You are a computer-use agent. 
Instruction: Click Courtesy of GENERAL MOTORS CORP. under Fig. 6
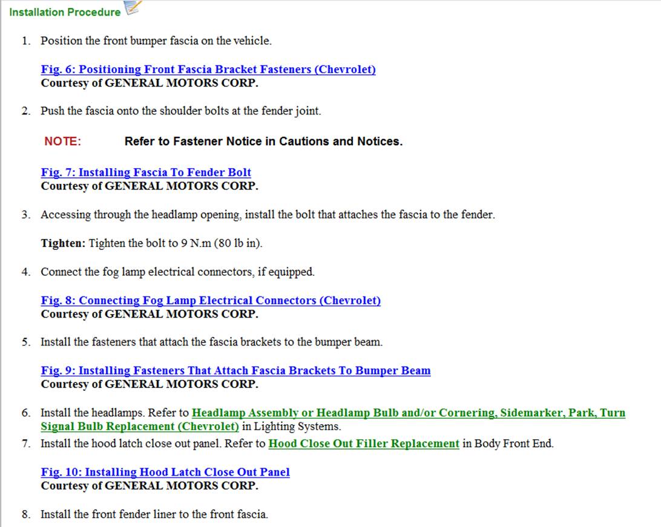pyautogui.click(x=149, y=83)
